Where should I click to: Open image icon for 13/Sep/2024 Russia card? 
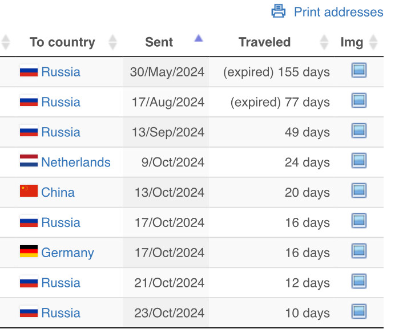[359, 131]
